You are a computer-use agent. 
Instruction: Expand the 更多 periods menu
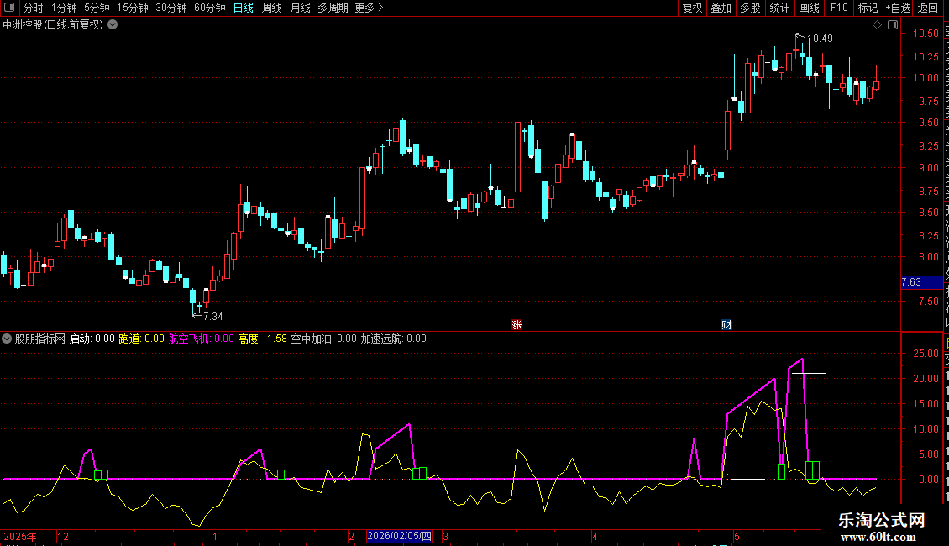tap(369, 8)
